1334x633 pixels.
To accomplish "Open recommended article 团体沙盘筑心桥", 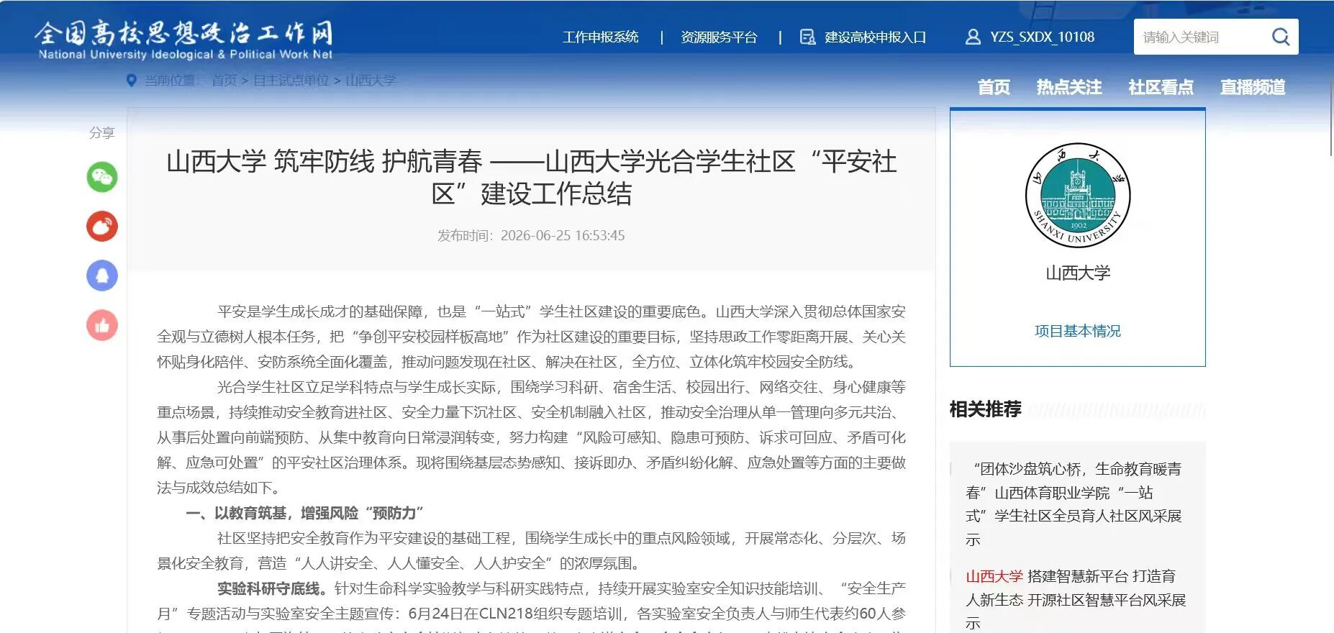I will point(1074,504).
